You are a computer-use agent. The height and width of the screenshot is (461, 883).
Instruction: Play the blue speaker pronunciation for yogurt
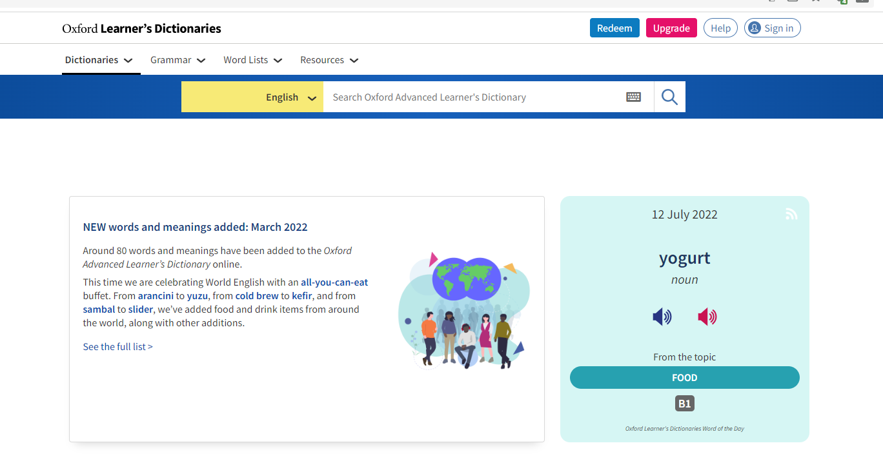click(662, 317)
